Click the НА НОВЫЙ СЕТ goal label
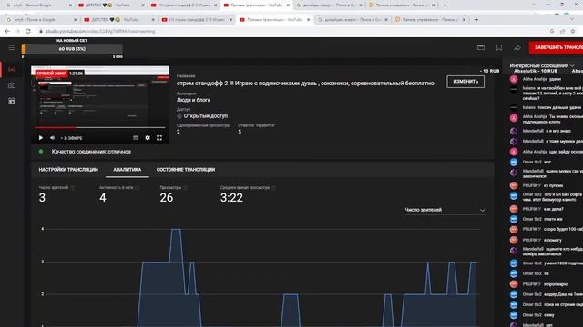Image resolution: width=583 pixels, height=327 pixels. (72, 40)
